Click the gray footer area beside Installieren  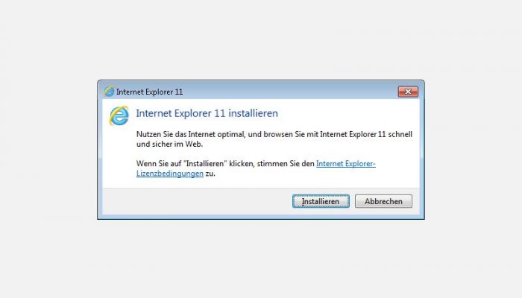(x=196, y=201)
